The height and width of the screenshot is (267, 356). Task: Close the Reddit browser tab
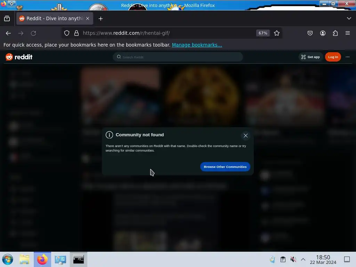[x=88, y=19]
